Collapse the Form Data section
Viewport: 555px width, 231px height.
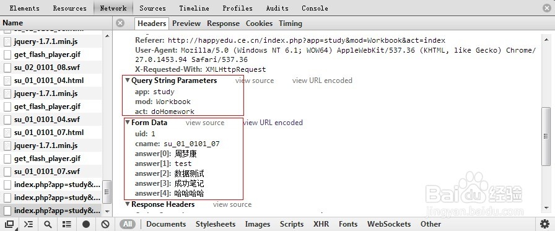click(128, 123)
